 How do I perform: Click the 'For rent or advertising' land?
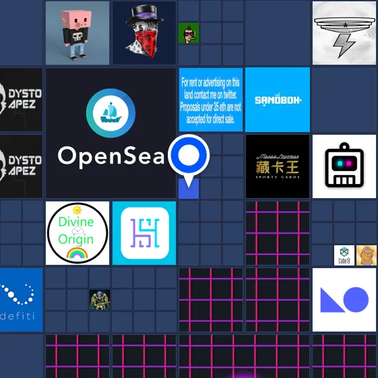tap(211, 100)
